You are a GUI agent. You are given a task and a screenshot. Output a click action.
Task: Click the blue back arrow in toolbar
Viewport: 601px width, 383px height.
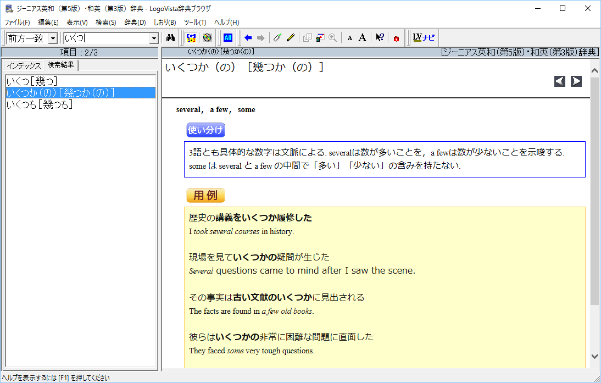[248, 38]
